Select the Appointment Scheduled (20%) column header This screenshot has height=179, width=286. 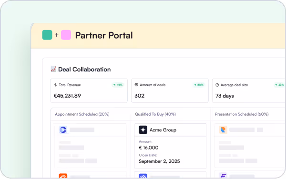point(82,114)
